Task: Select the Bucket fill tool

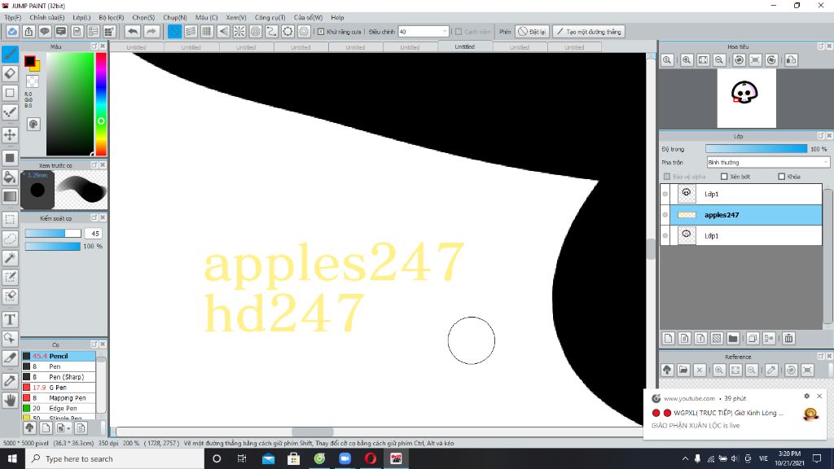Action: [10, 177]
